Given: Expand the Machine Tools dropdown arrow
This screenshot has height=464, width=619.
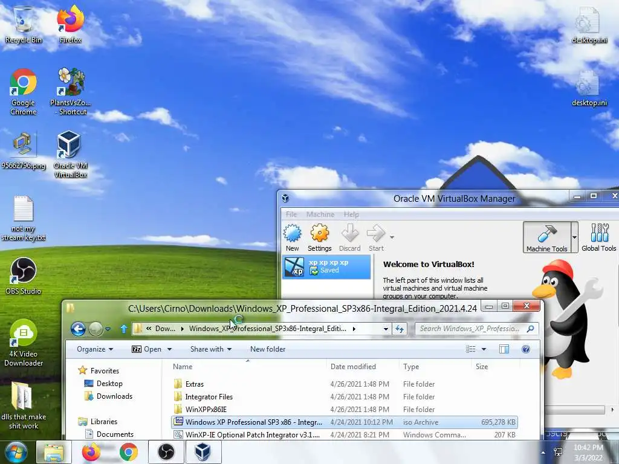Looking at the screenshot, I should (x=574, y=237).
